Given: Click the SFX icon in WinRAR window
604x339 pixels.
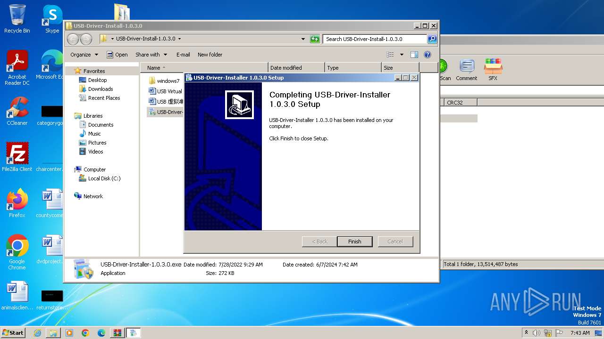Looking at the screenshot, I should (493, 70).
